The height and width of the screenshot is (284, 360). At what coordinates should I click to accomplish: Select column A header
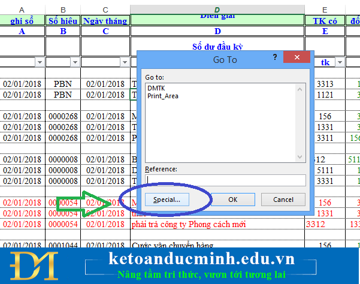point(22,10)
